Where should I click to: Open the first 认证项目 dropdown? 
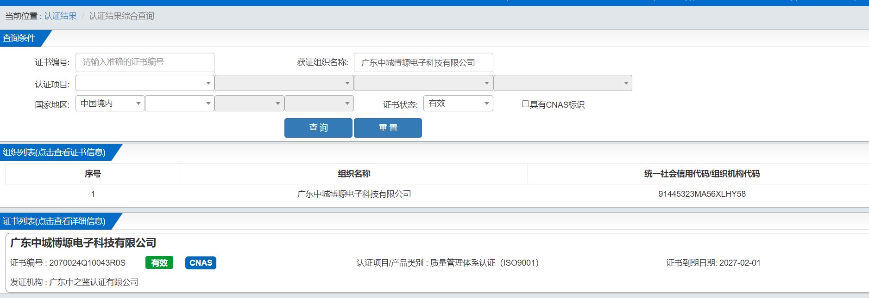[x=145, y=83]
